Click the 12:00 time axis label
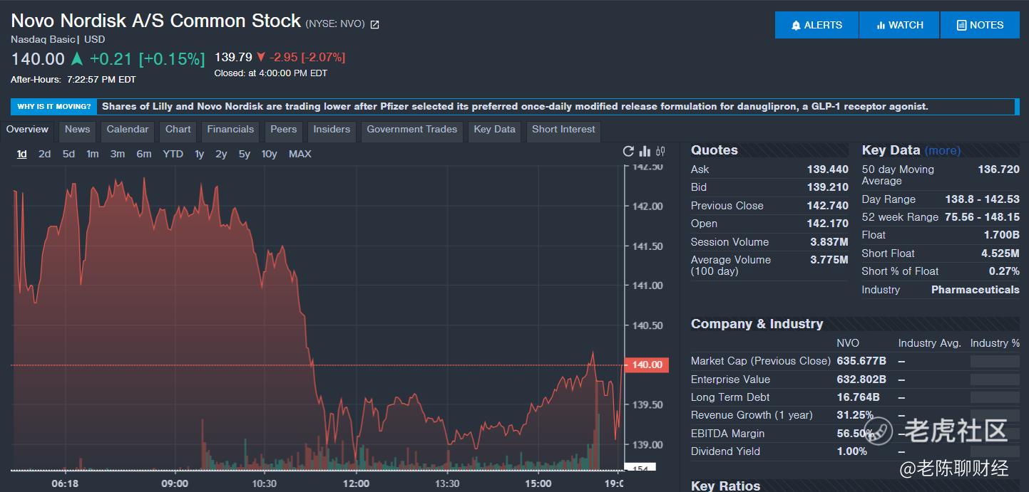The image size is (1029, 492). (x=356, y=483)
